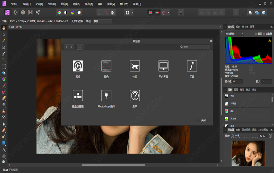Switch to the Liquify persona icon
Image resolution: width=274 pixels, height=173 pixels.
(x=16, y=12)
